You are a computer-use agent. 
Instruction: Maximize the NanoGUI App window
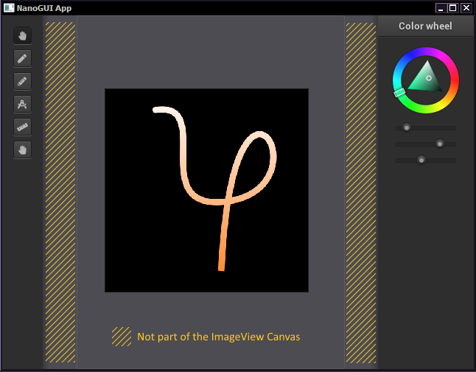pyautogui.click(x=452, y=8)
